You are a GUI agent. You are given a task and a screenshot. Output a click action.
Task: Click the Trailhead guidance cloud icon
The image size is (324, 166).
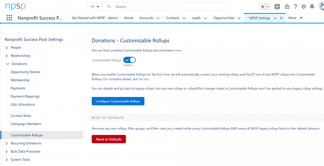coord(287,6)
